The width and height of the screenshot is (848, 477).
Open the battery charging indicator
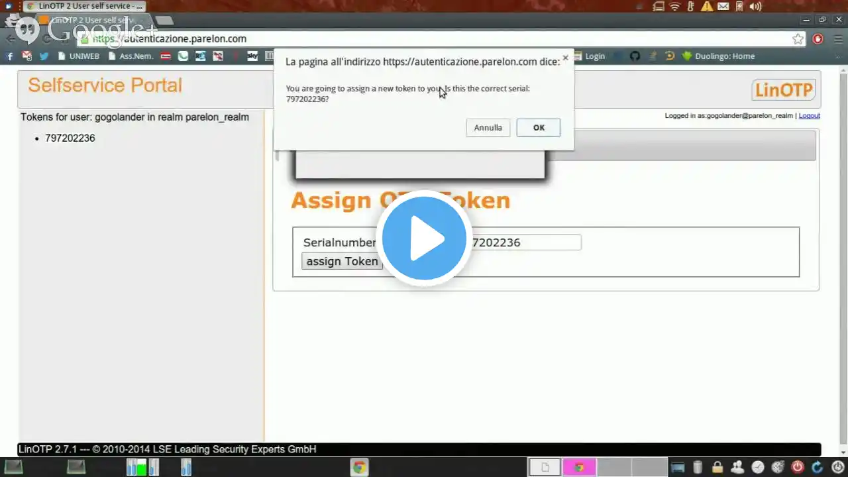pos(739,6)
